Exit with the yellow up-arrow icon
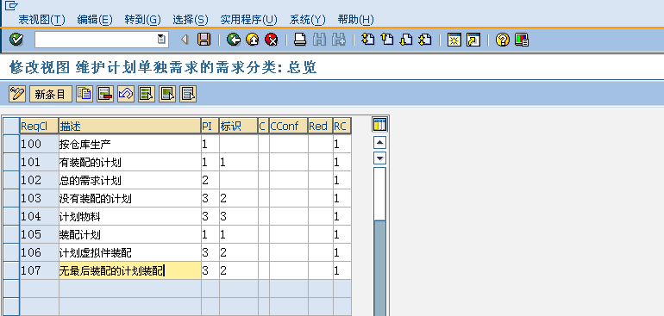This screenshot has width=664, height=316. (253, 40)
